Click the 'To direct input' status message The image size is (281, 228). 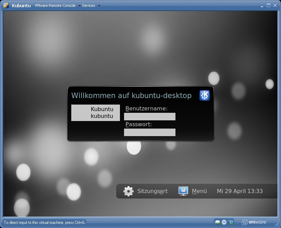click(x=45, y=223)
